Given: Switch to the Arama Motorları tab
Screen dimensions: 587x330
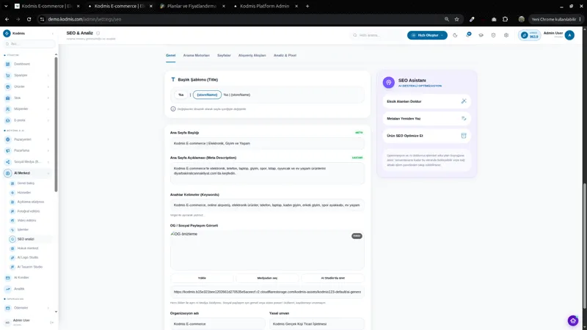Looking at the screenshot, I should coord(196,56).
